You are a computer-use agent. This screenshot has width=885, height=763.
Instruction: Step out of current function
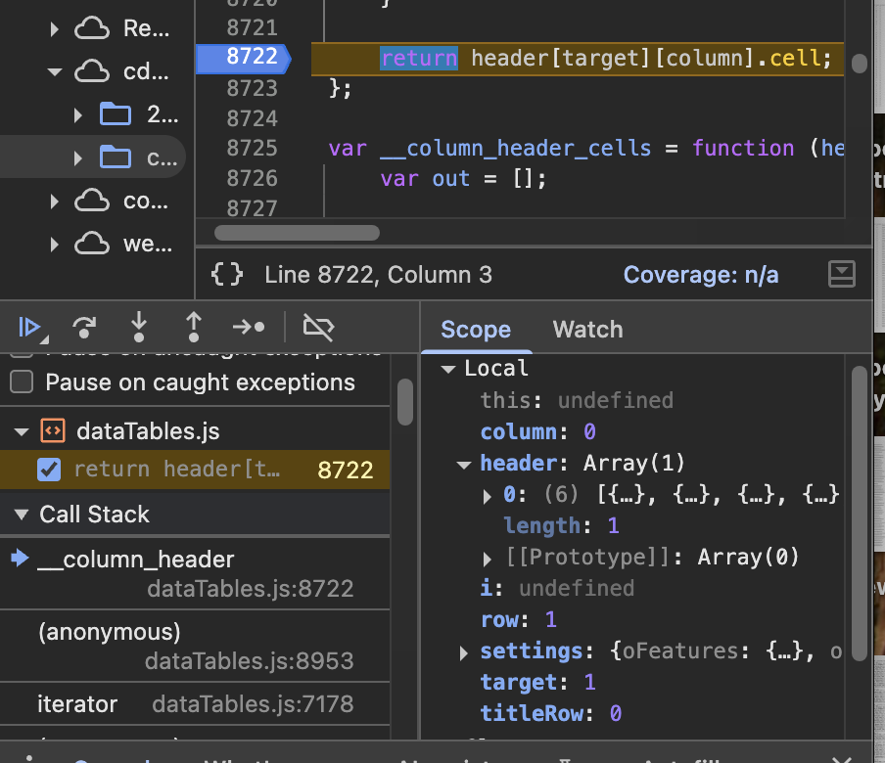point(194,327)
